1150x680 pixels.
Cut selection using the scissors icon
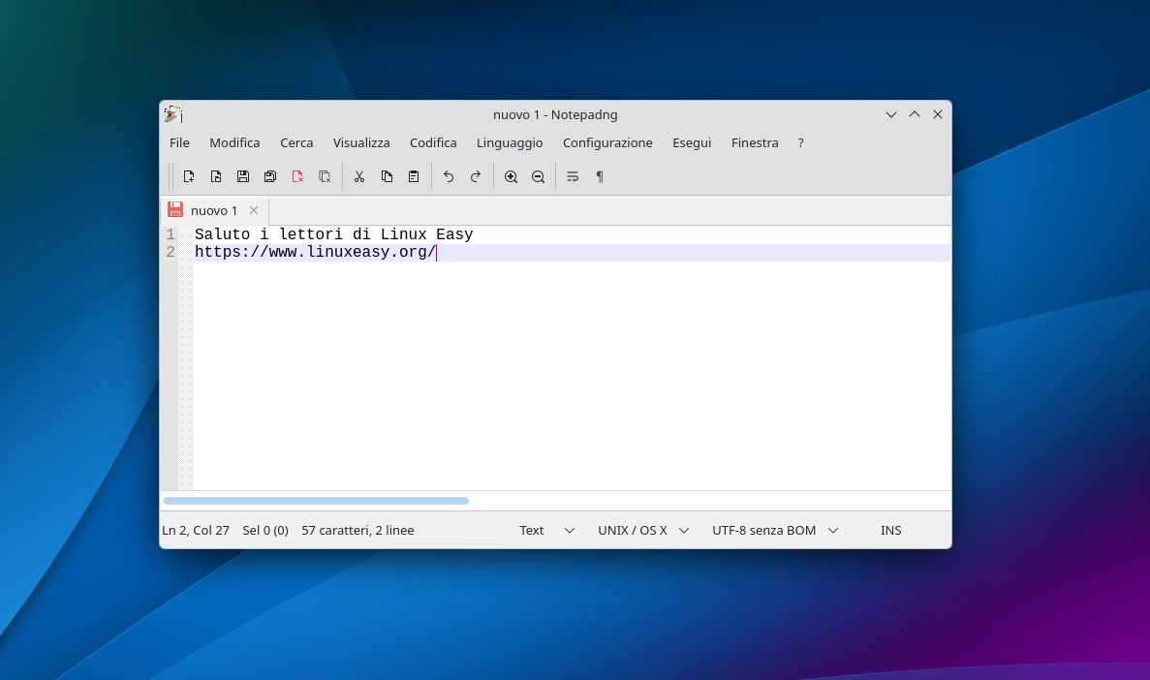click(359, 177)
